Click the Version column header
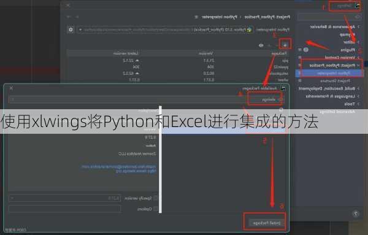The width and height of the screenshot is (368, 235). [206, 53]
